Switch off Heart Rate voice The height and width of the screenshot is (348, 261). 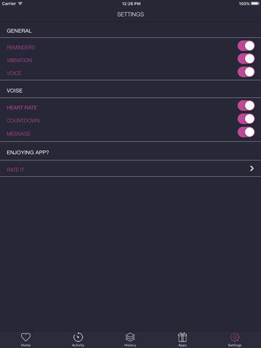coord(246,106)
